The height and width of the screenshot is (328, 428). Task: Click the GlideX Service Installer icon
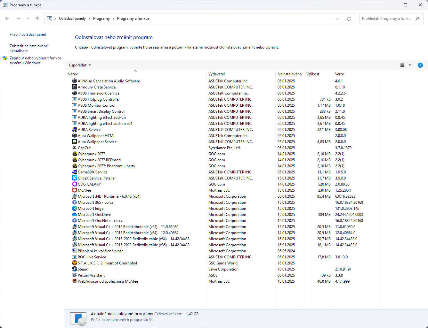pos(75,178)
